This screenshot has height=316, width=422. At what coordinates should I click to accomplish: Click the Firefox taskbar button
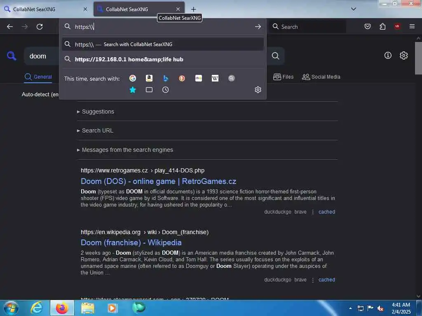click(x=62, y=308)
